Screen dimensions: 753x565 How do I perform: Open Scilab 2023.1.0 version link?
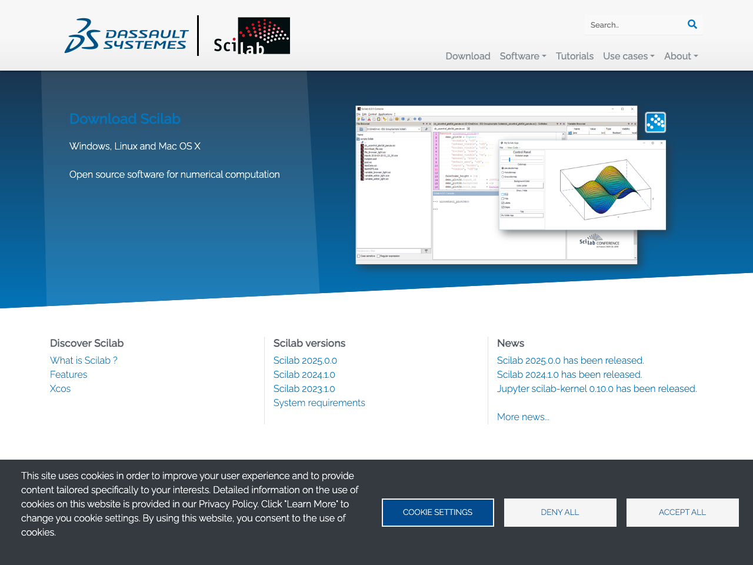(x=304, y=388)
